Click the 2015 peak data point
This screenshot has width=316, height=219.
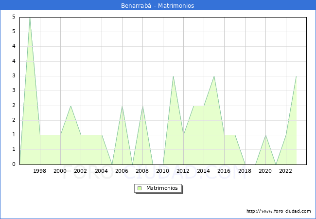[214, 76]
